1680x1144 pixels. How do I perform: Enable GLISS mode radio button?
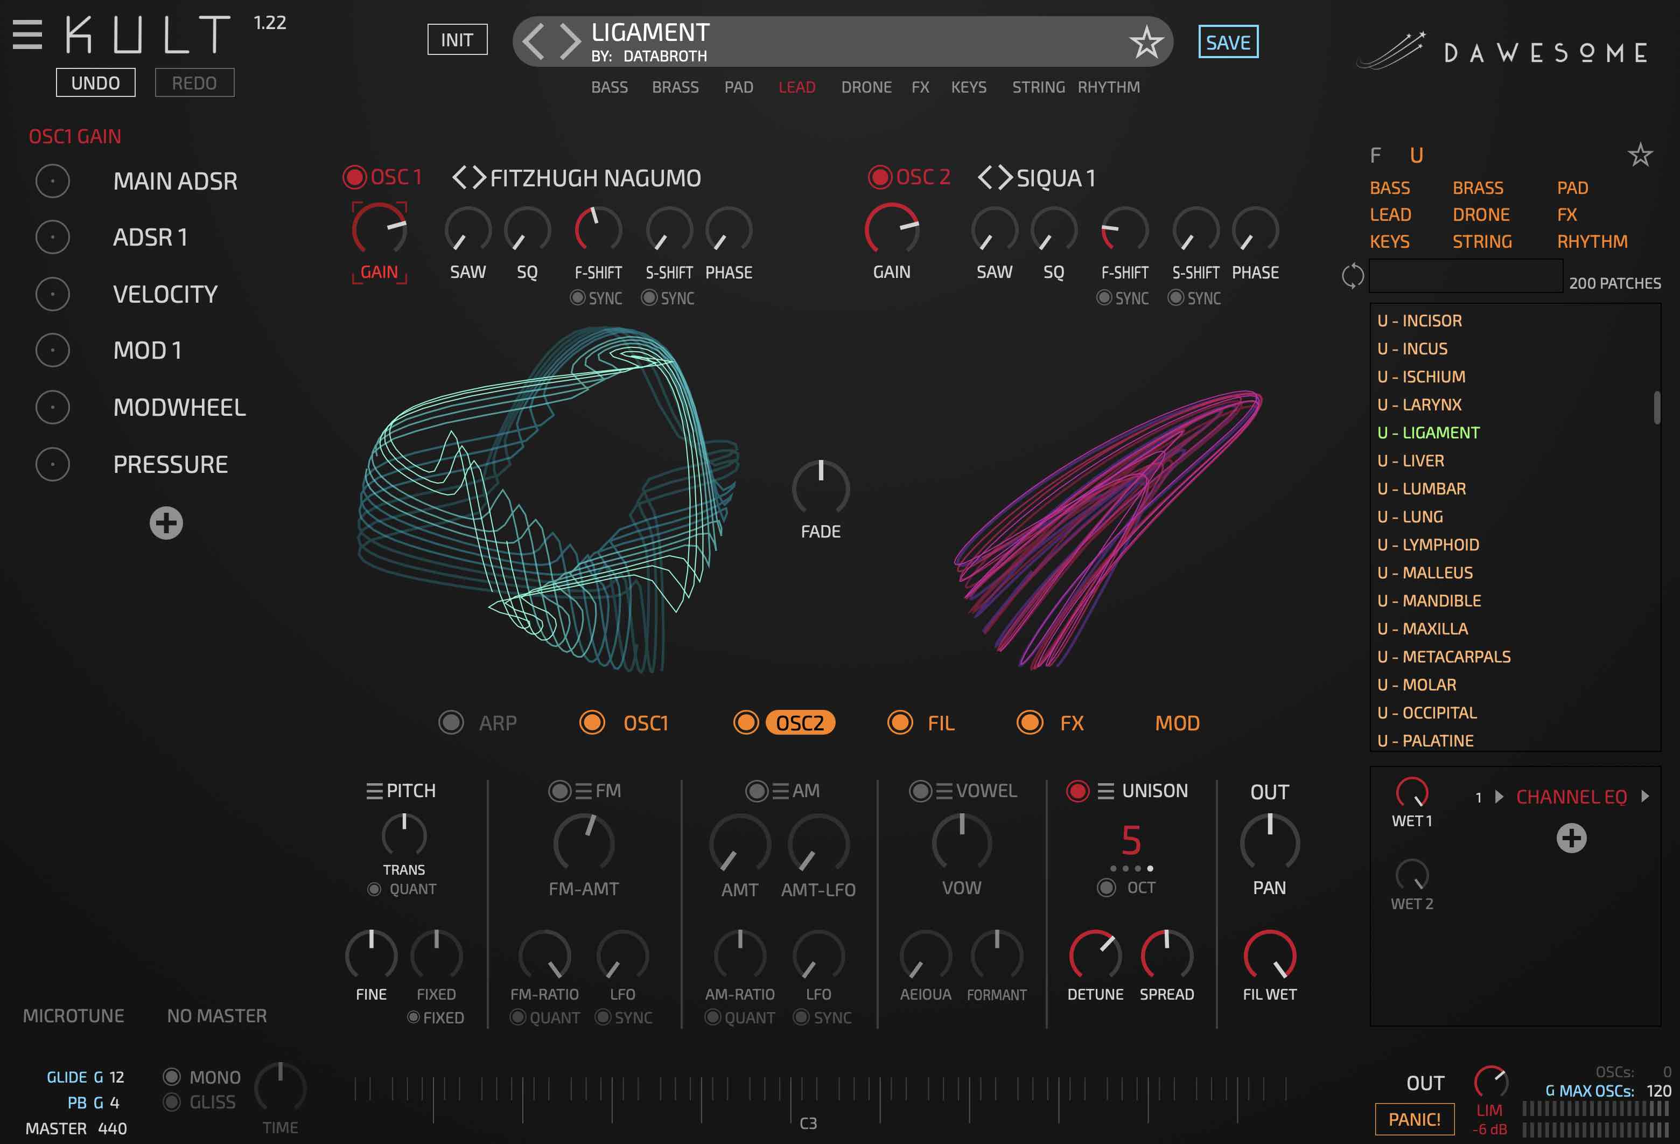171,1102
